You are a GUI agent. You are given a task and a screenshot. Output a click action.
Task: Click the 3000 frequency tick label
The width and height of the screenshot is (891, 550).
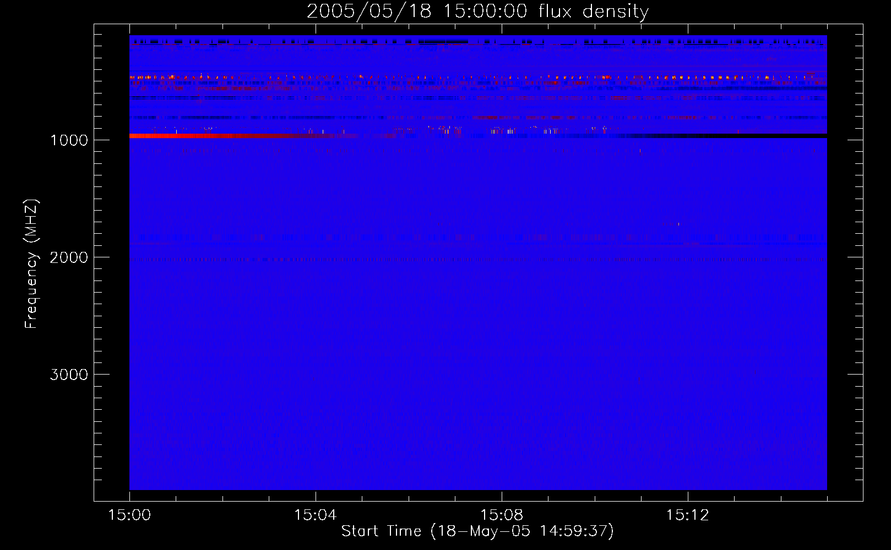69,375
